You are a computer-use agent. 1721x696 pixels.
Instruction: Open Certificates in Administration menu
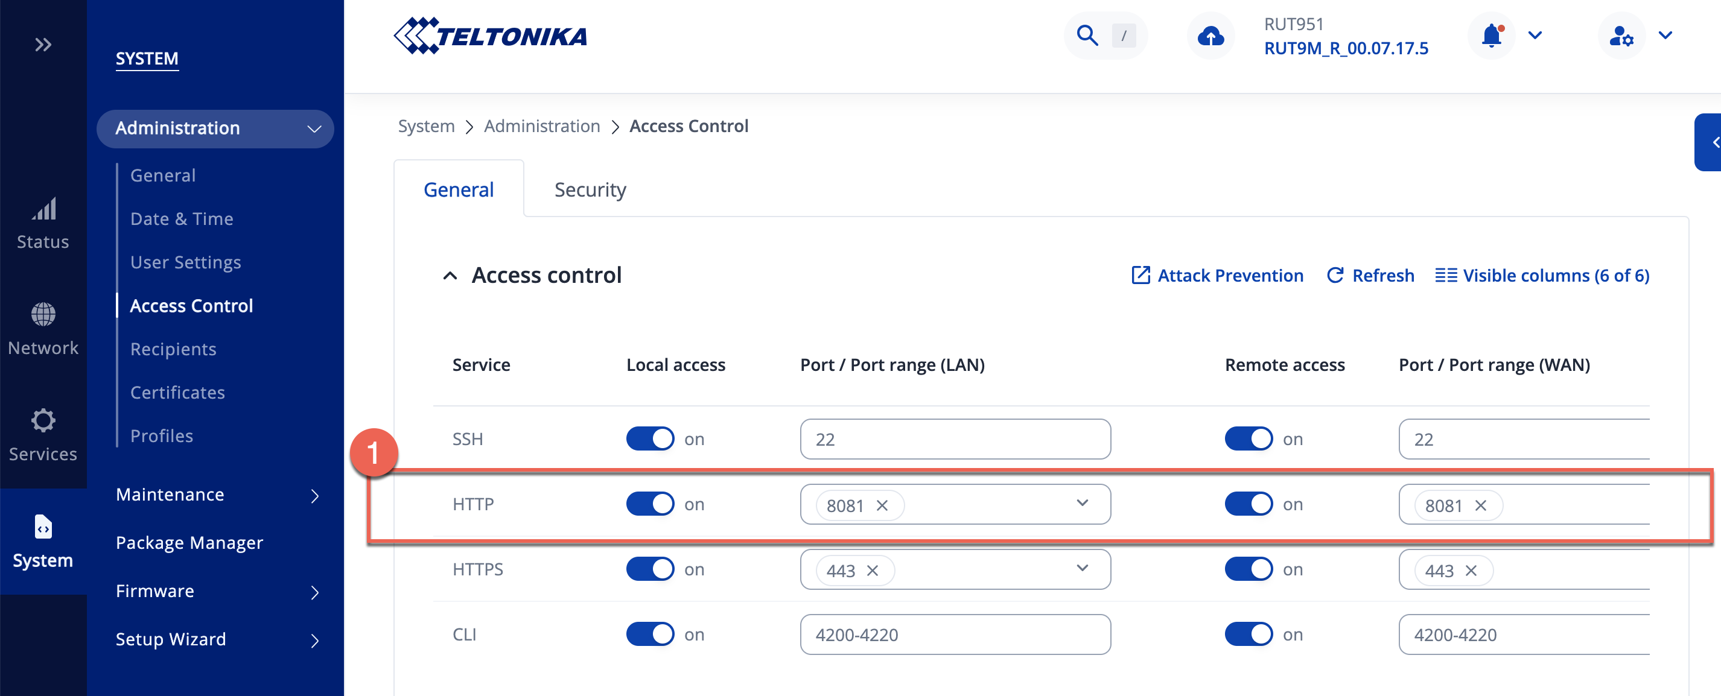[177, 392]
